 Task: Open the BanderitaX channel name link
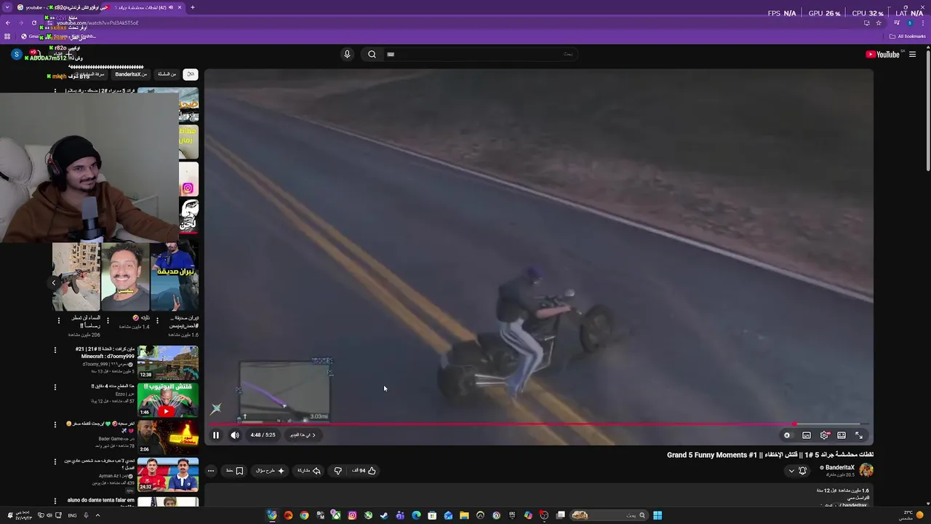coord(840,468)
